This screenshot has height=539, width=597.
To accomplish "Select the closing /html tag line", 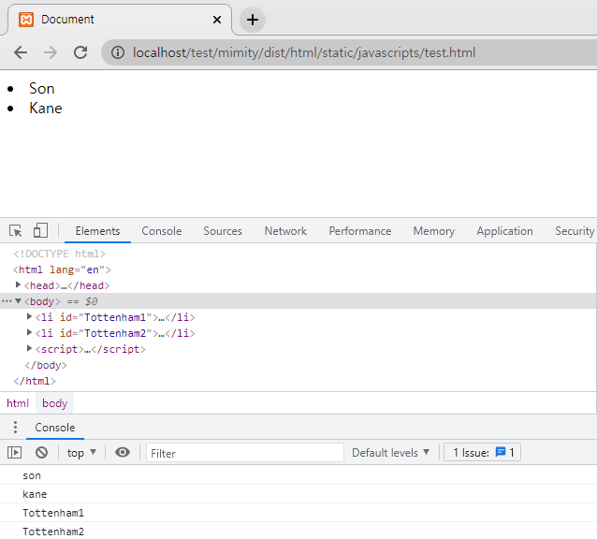I will coord(35,381).
